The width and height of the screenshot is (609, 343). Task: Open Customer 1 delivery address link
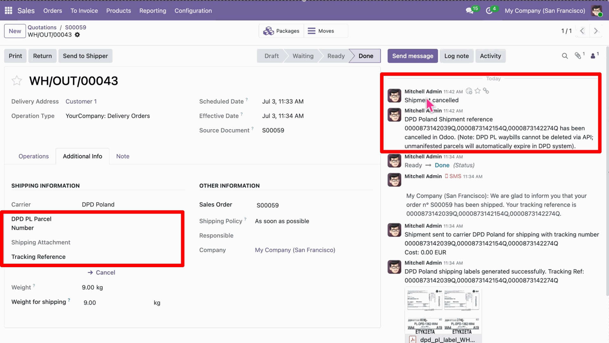tap(81, 102)
